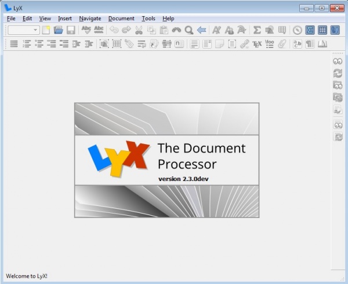The height and width of the screenshot is (284, 348).
Task: Open a file with the folder icon
Action: pyautogui.click(x=58, y=30)
